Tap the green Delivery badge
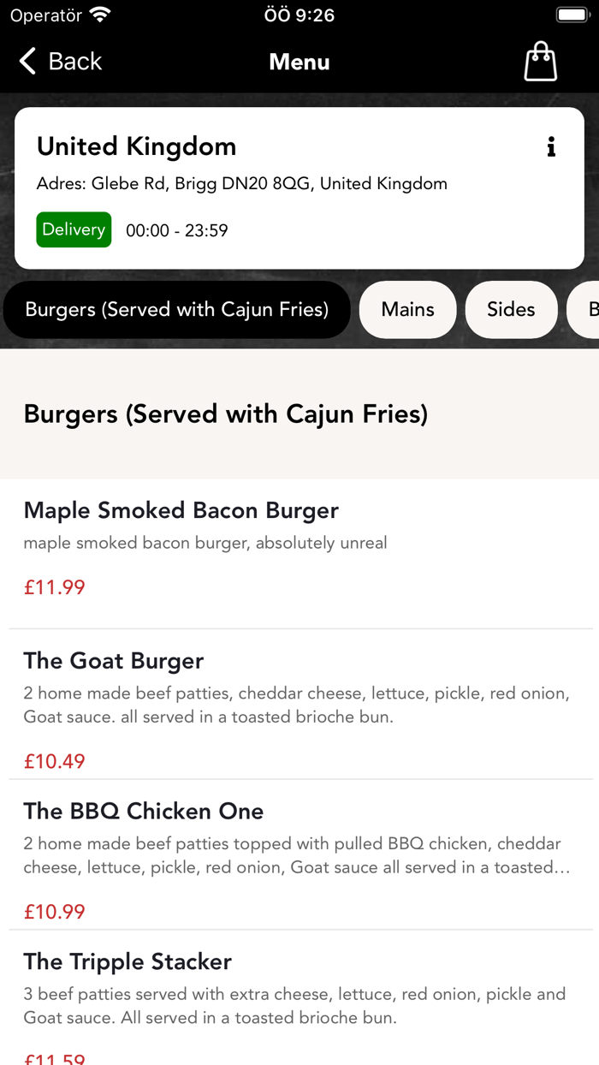The image size is (599, 1065). [73, 229]
